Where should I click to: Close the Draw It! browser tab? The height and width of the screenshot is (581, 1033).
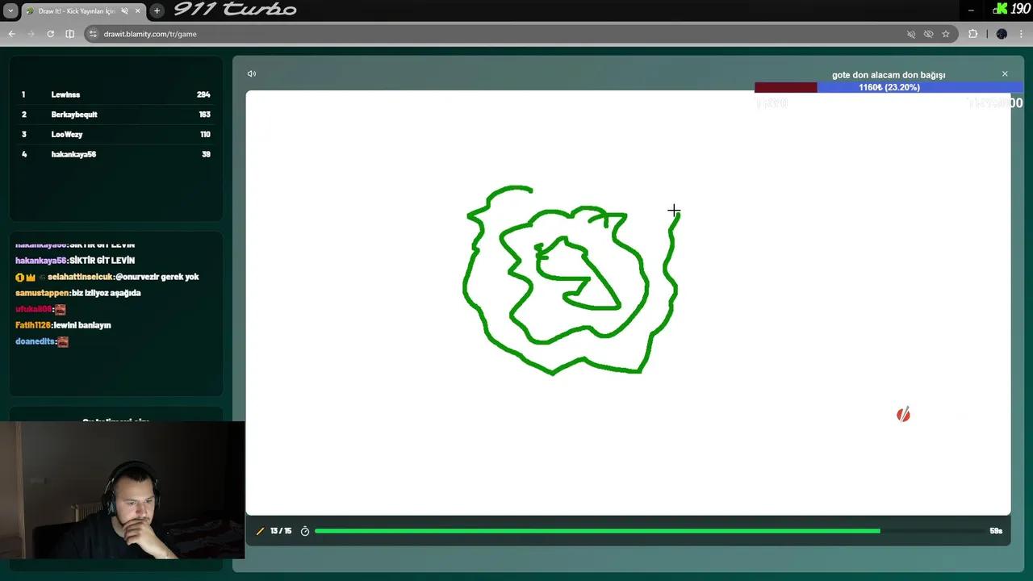(x=137, y=11)
